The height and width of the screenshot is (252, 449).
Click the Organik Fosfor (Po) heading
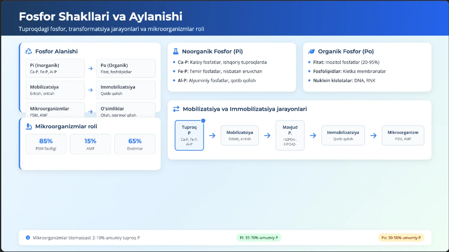[x=346, y=51]
